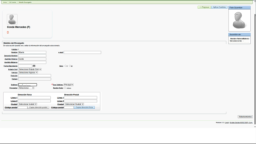Click the red PDF icon under Conde Mercedes
This screenshot has width=256, height=144.
pos(8,32)
